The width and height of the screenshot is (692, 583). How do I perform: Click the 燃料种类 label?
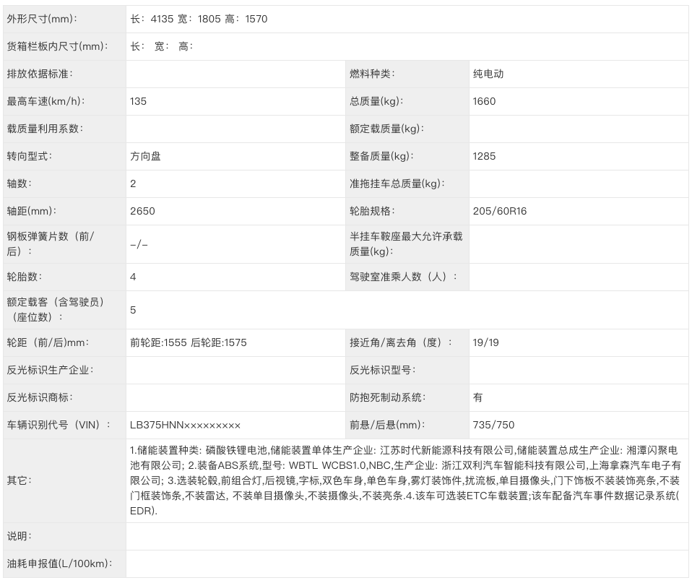372,74
